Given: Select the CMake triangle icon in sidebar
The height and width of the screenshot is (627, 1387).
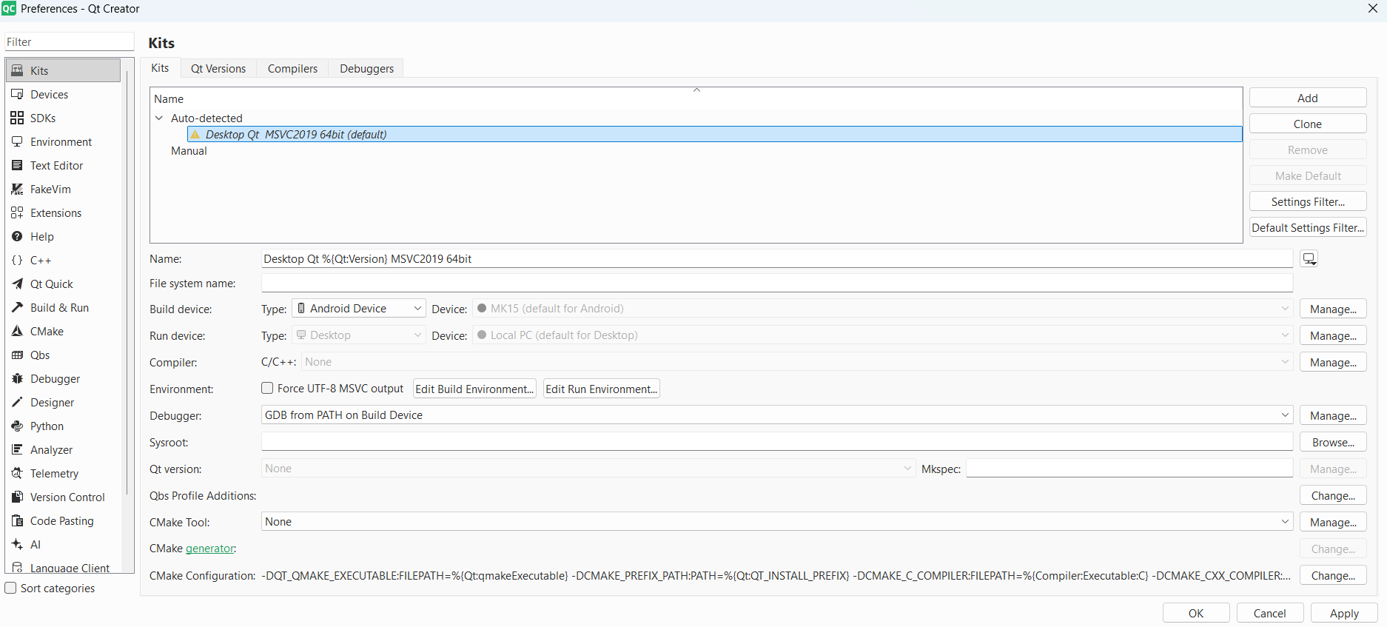Looking at the screenshot, I should point(17,332).
